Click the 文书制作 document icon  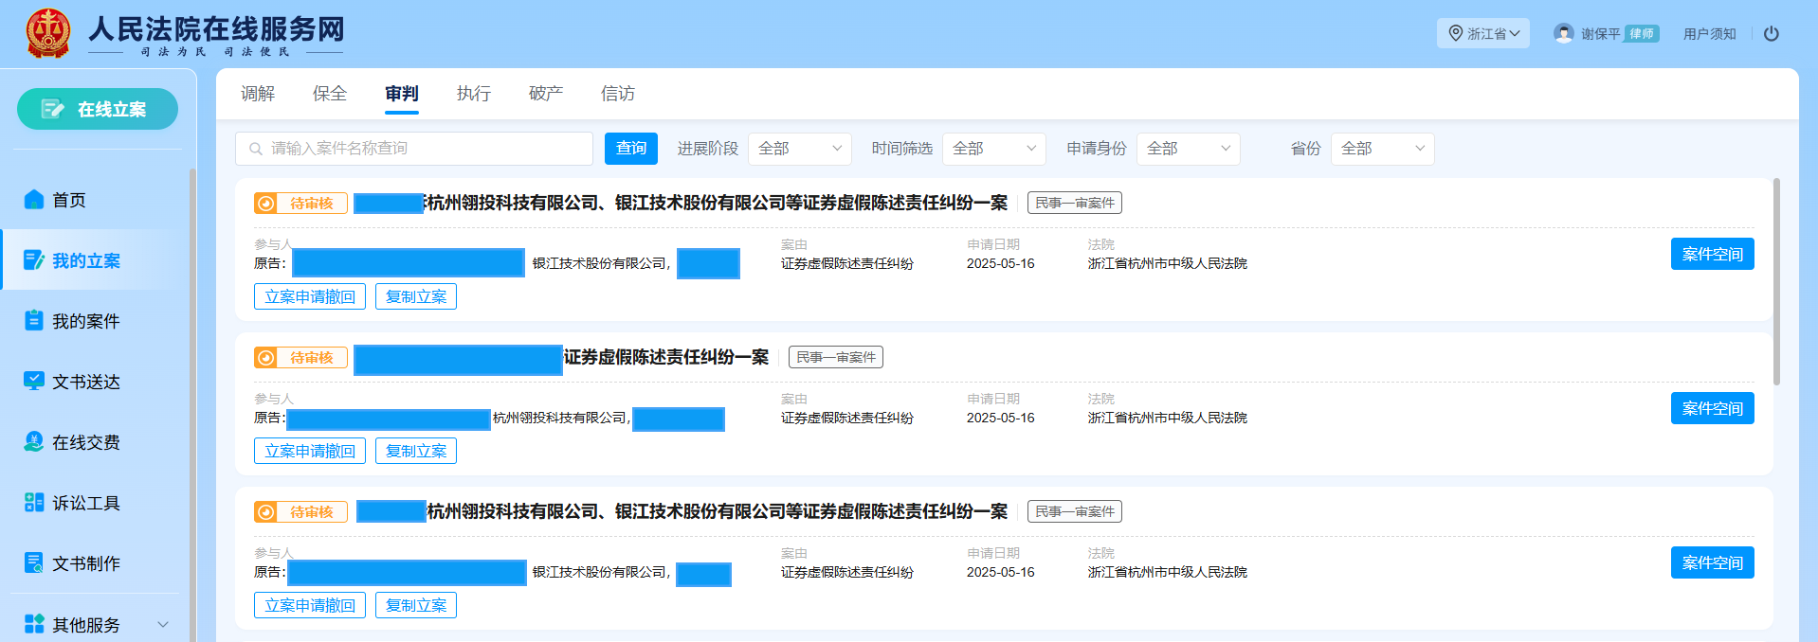[34, 562]
